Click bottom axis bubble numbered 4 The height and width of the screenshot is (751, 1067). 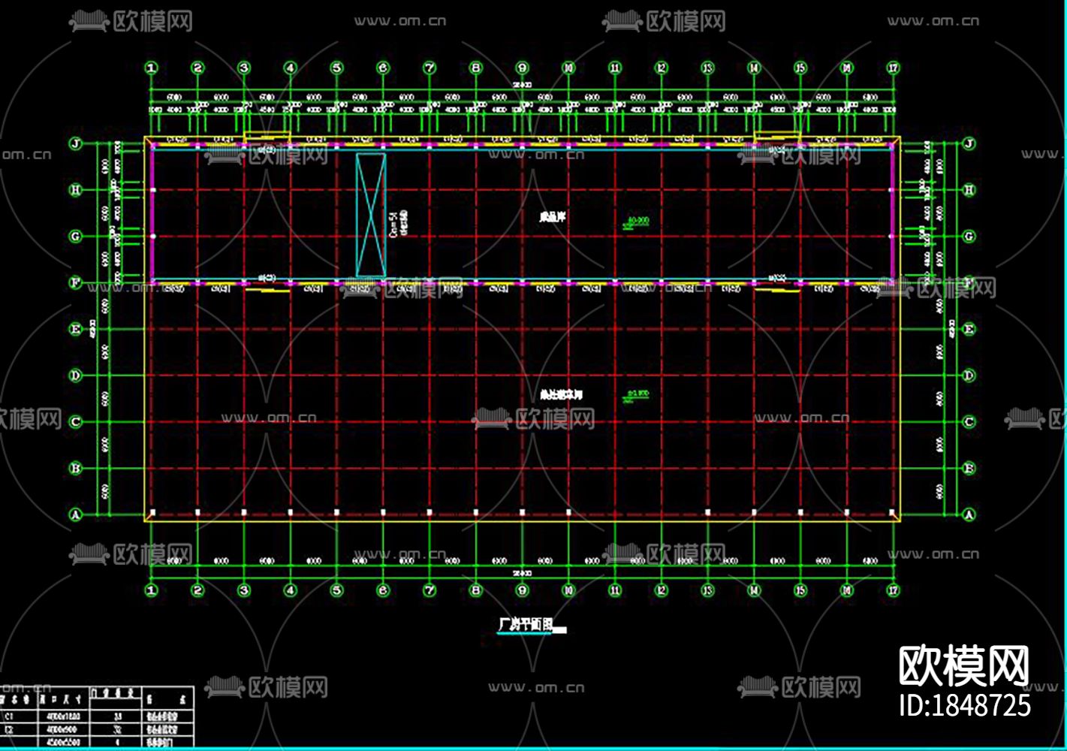point(291,590)
